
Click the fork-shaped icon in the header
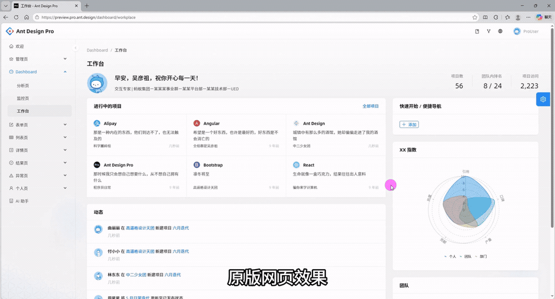point(488,32)
